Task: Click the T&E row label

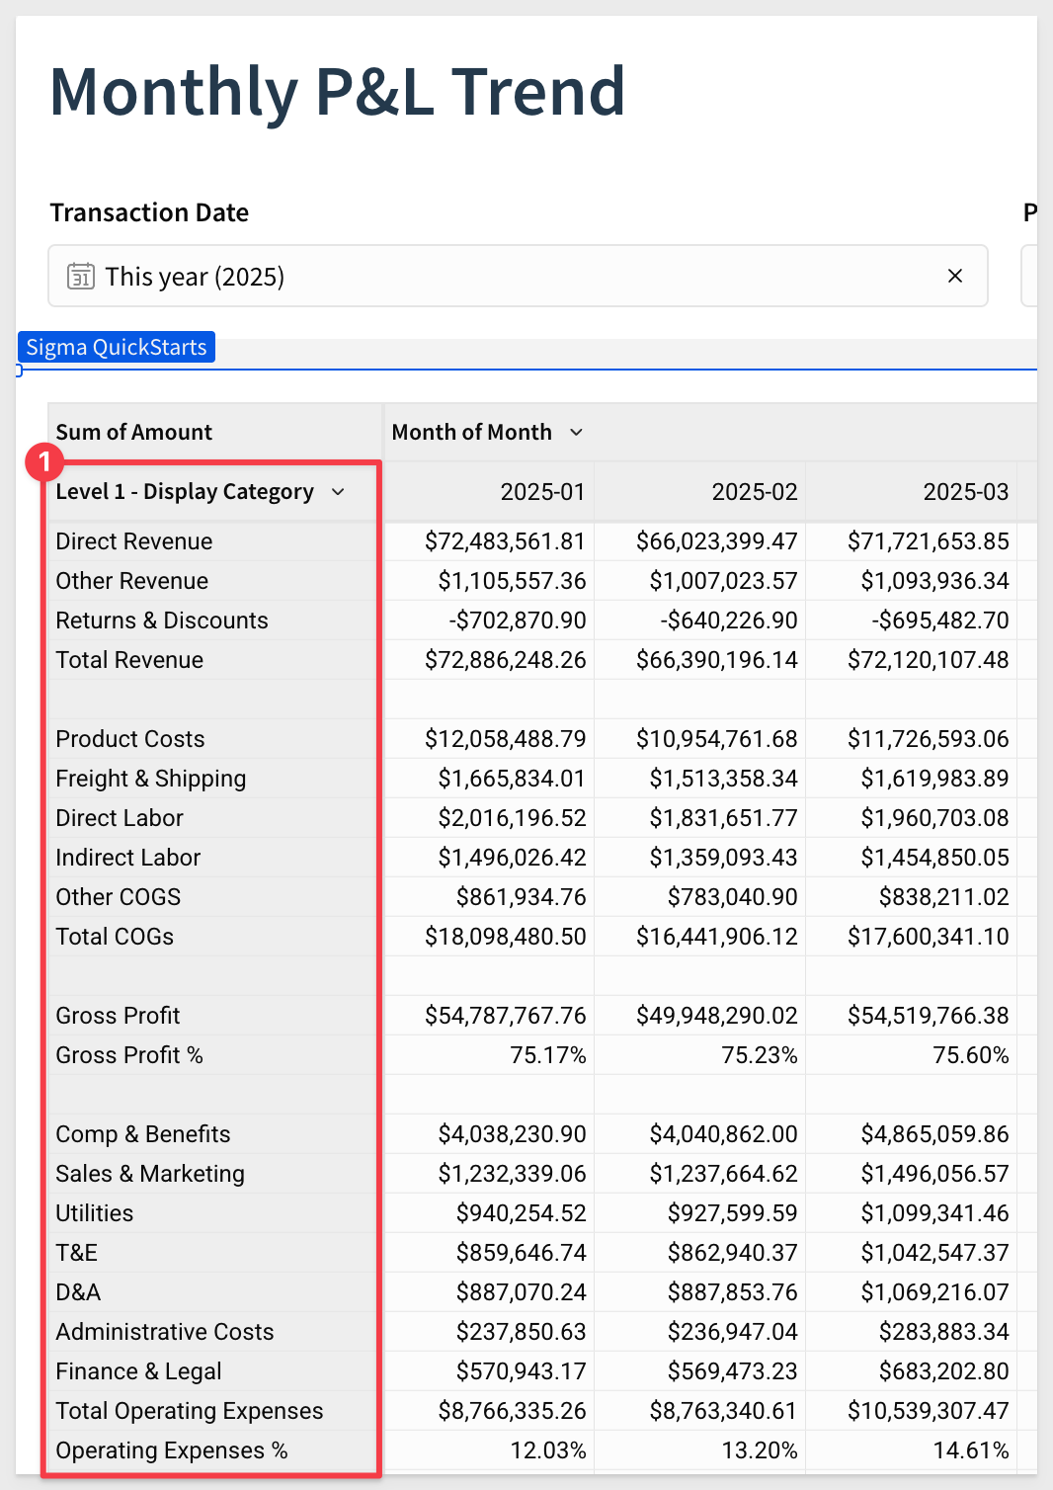Action: click(x=77, y=1253)
